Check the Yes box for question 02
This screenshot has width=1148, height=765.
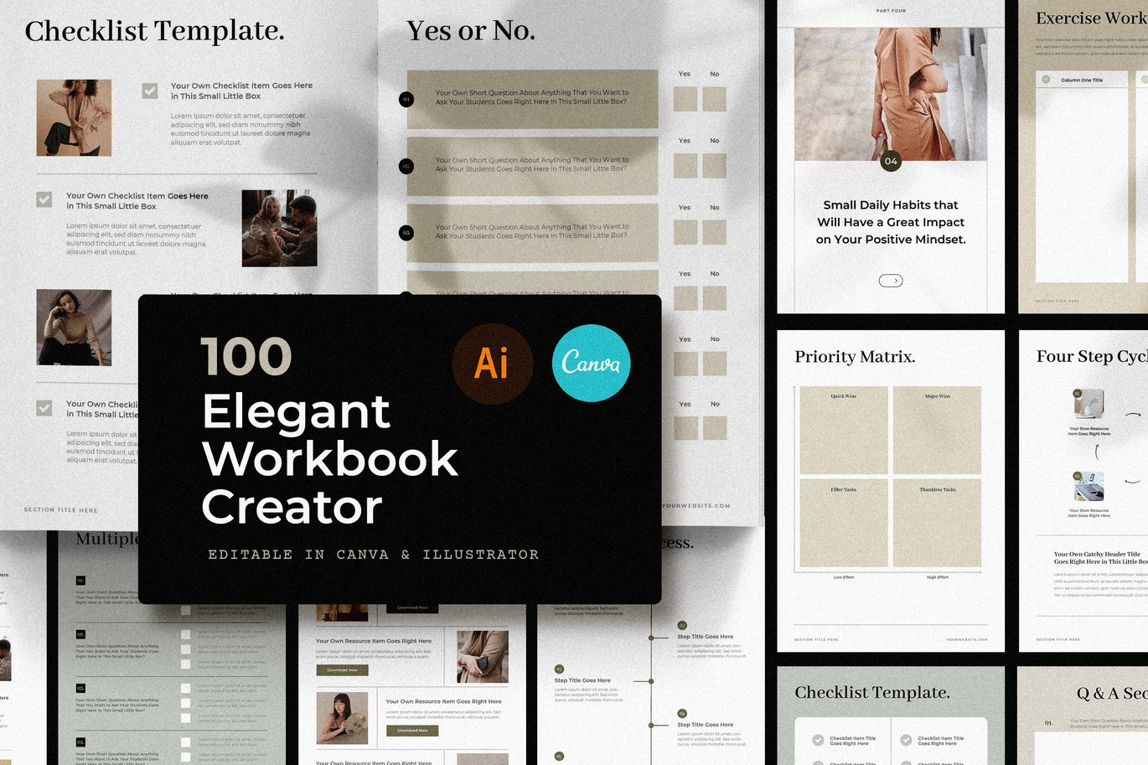coord(685,165)
